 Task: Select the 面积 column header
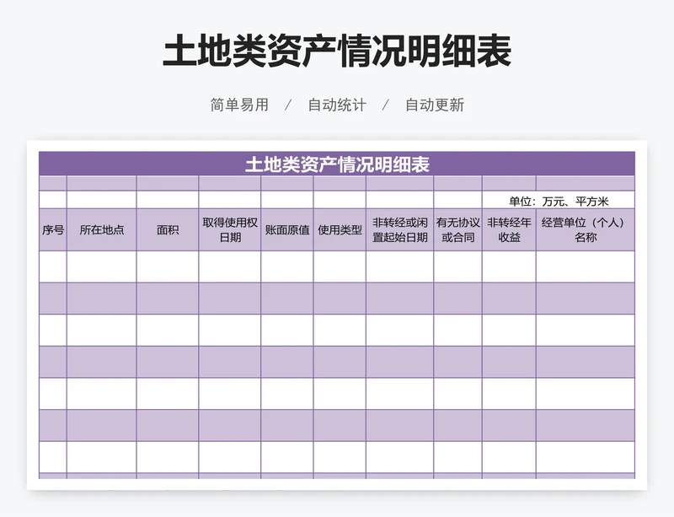click(x=168, y=230)
